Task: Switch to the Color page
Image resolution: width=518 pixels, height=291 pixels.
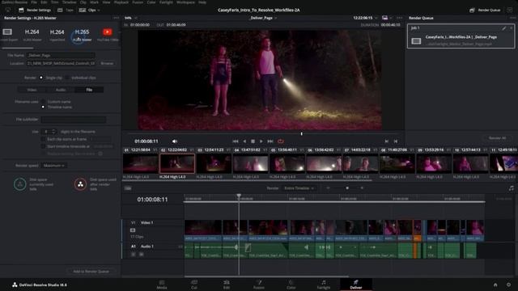Action: point(291,285)
